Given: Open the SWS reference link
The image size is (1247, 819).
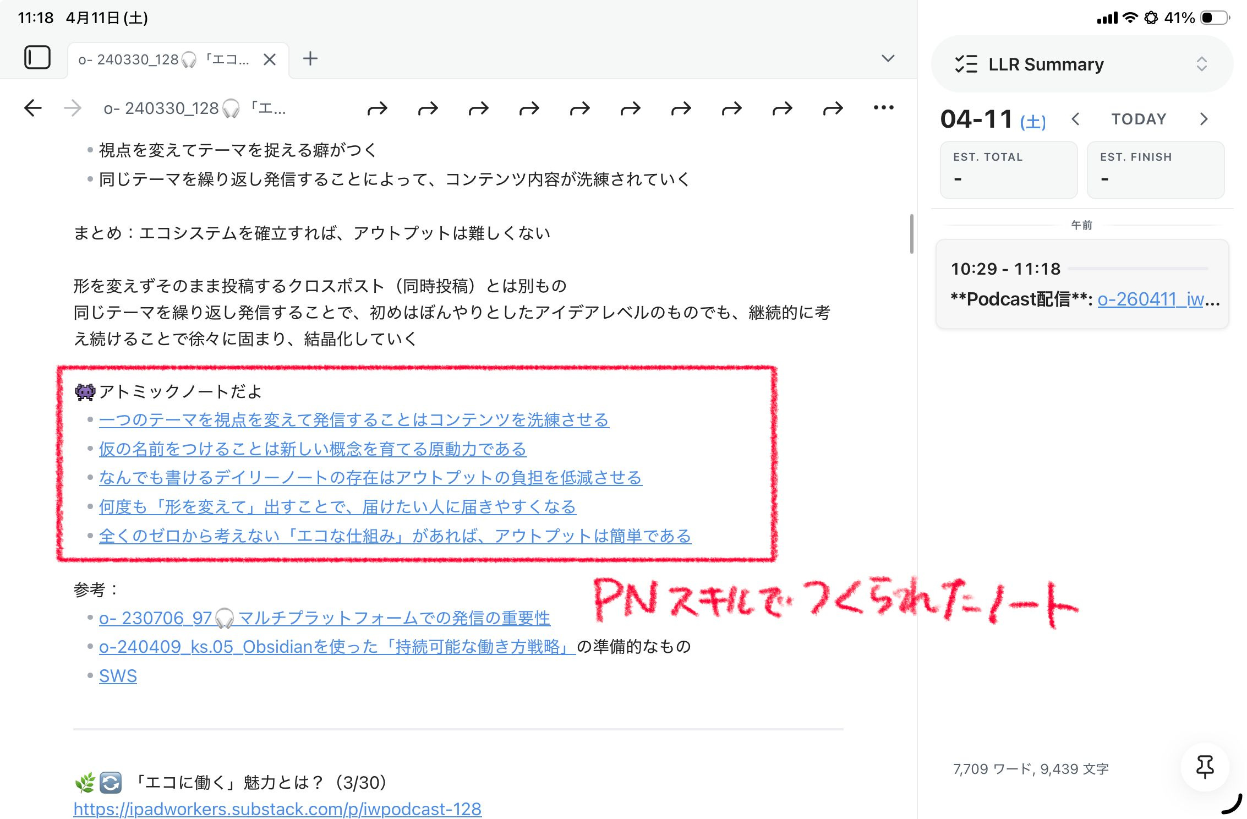Looking at the screenshot, I should [x=118, y=676].
